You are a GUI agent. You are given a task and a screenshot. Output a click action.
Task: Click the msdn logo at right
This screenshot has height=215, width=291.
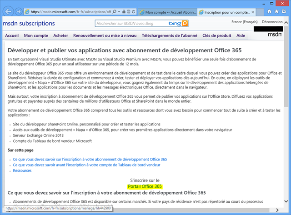point(275,35)
